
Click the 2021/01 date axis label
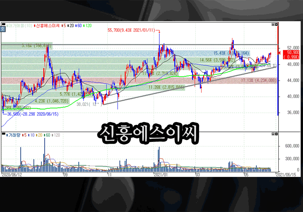pyautogui.click(x=161, y=175)
